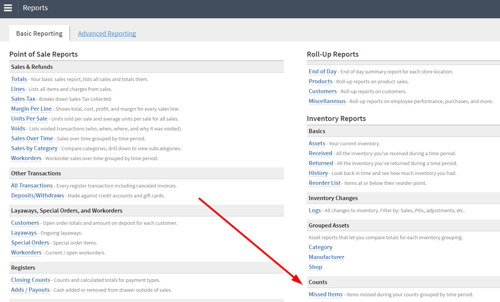Open Workorders report under Layaways section
Screen dimensions: 500x302
26,253
